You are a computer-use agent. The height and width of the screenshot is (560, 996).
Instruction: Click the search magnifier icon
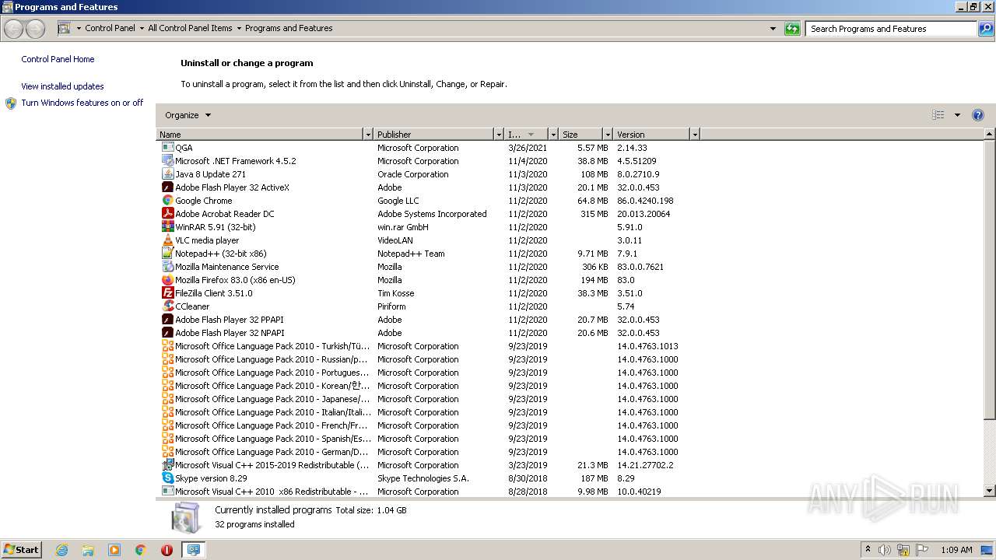[986, 29]
